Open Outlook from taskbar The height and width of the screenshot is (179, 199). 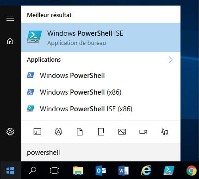tap(101, 171)
